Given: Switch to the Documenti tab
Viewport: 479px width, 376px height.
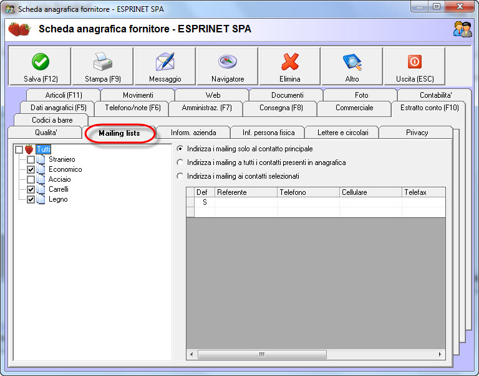Looking at the screenshot, I should (x=287, y=95).
